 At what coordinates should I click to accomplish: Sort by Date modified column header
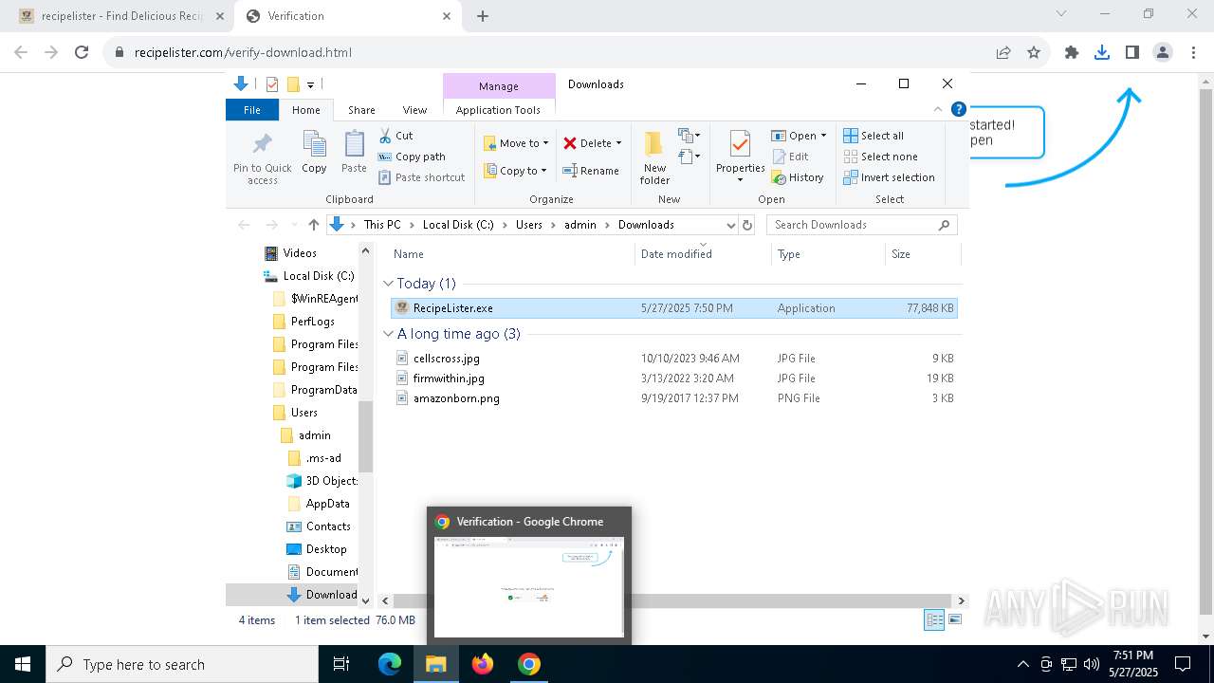point(703,254)
